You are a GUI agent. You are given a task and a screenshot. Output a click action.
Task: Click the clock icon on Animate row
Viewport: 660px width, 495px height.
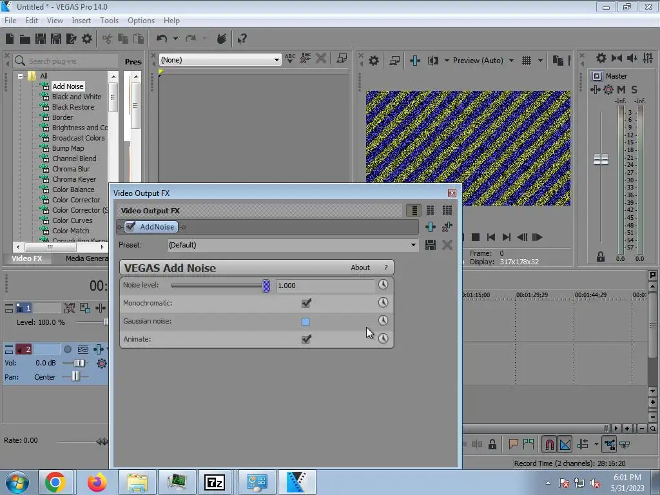[383, 338]
